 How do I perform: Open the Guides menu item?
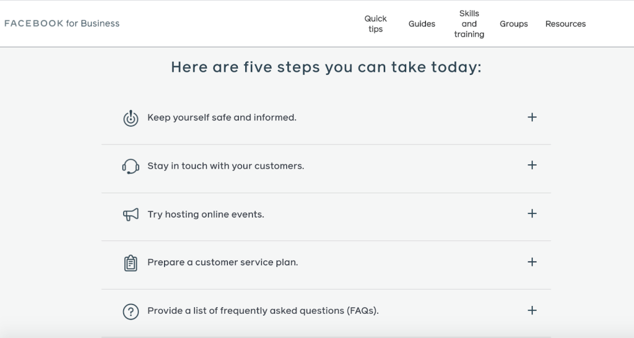point(422,24)
